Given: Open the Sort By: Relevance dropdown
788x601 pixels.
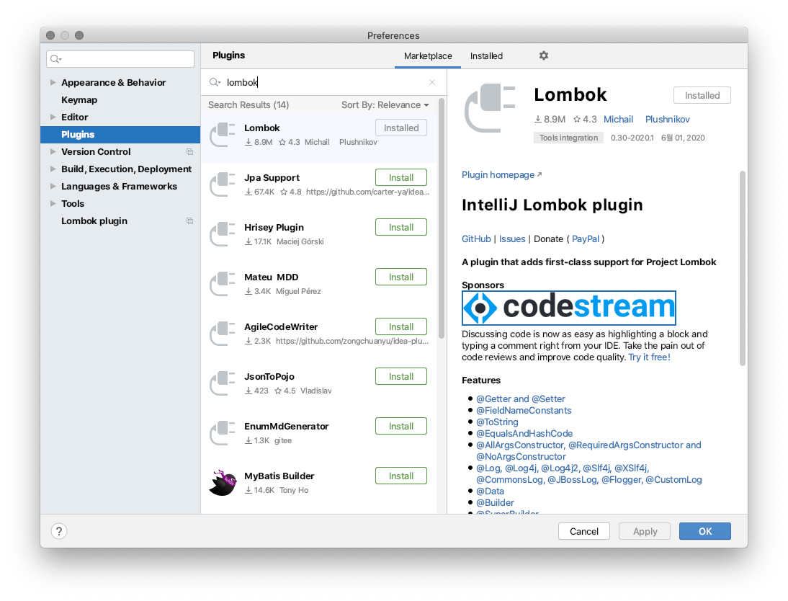Looking at the screenshot, I should pyautogui.click(x=385, y=105).
